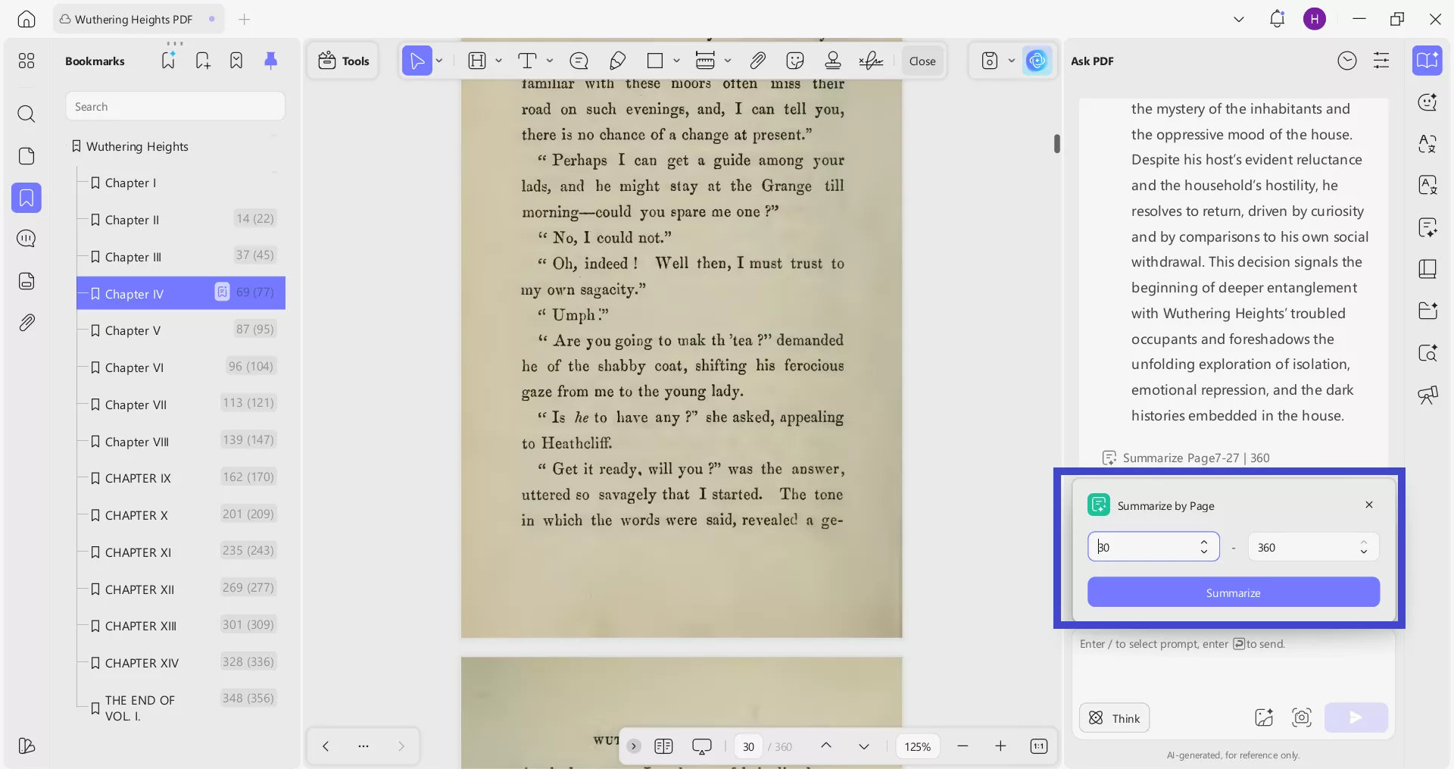This screenshot has width=1454, height=769.
Task: Open the signature tool
Action: (x=871, y=61)
